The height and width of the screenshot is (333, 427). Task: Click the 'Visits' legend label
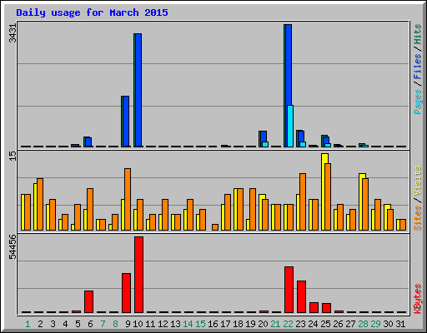point(418,181)
